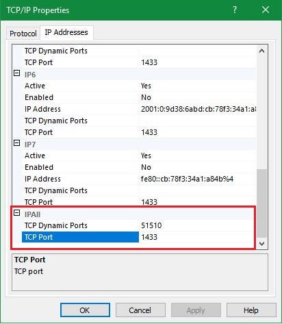Viewport: 282px width, 324px height.
Task: Click the help question mark icon
Action: (x=235, y=10)
